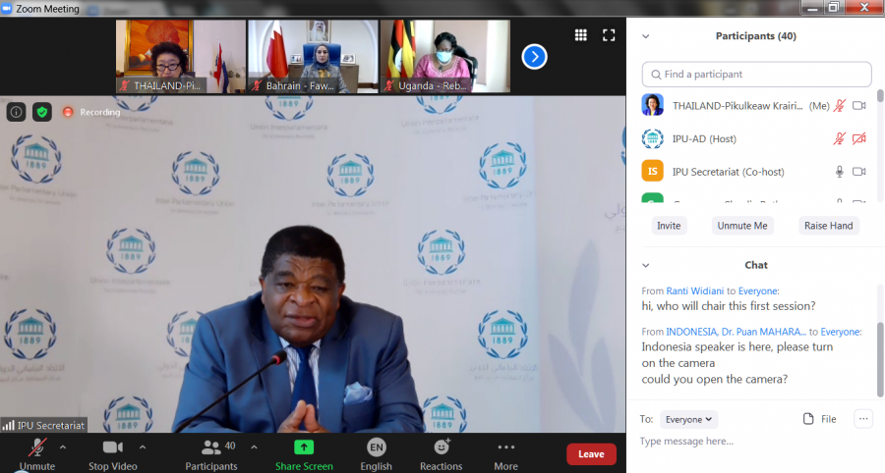Expand video options arrow beside Stop Video
The image size is (885, 473).
142,447
